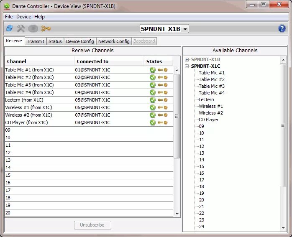Collapse the SPNDNT-X1C tree node
Screen dimensions: 292x237
(187, 66)
